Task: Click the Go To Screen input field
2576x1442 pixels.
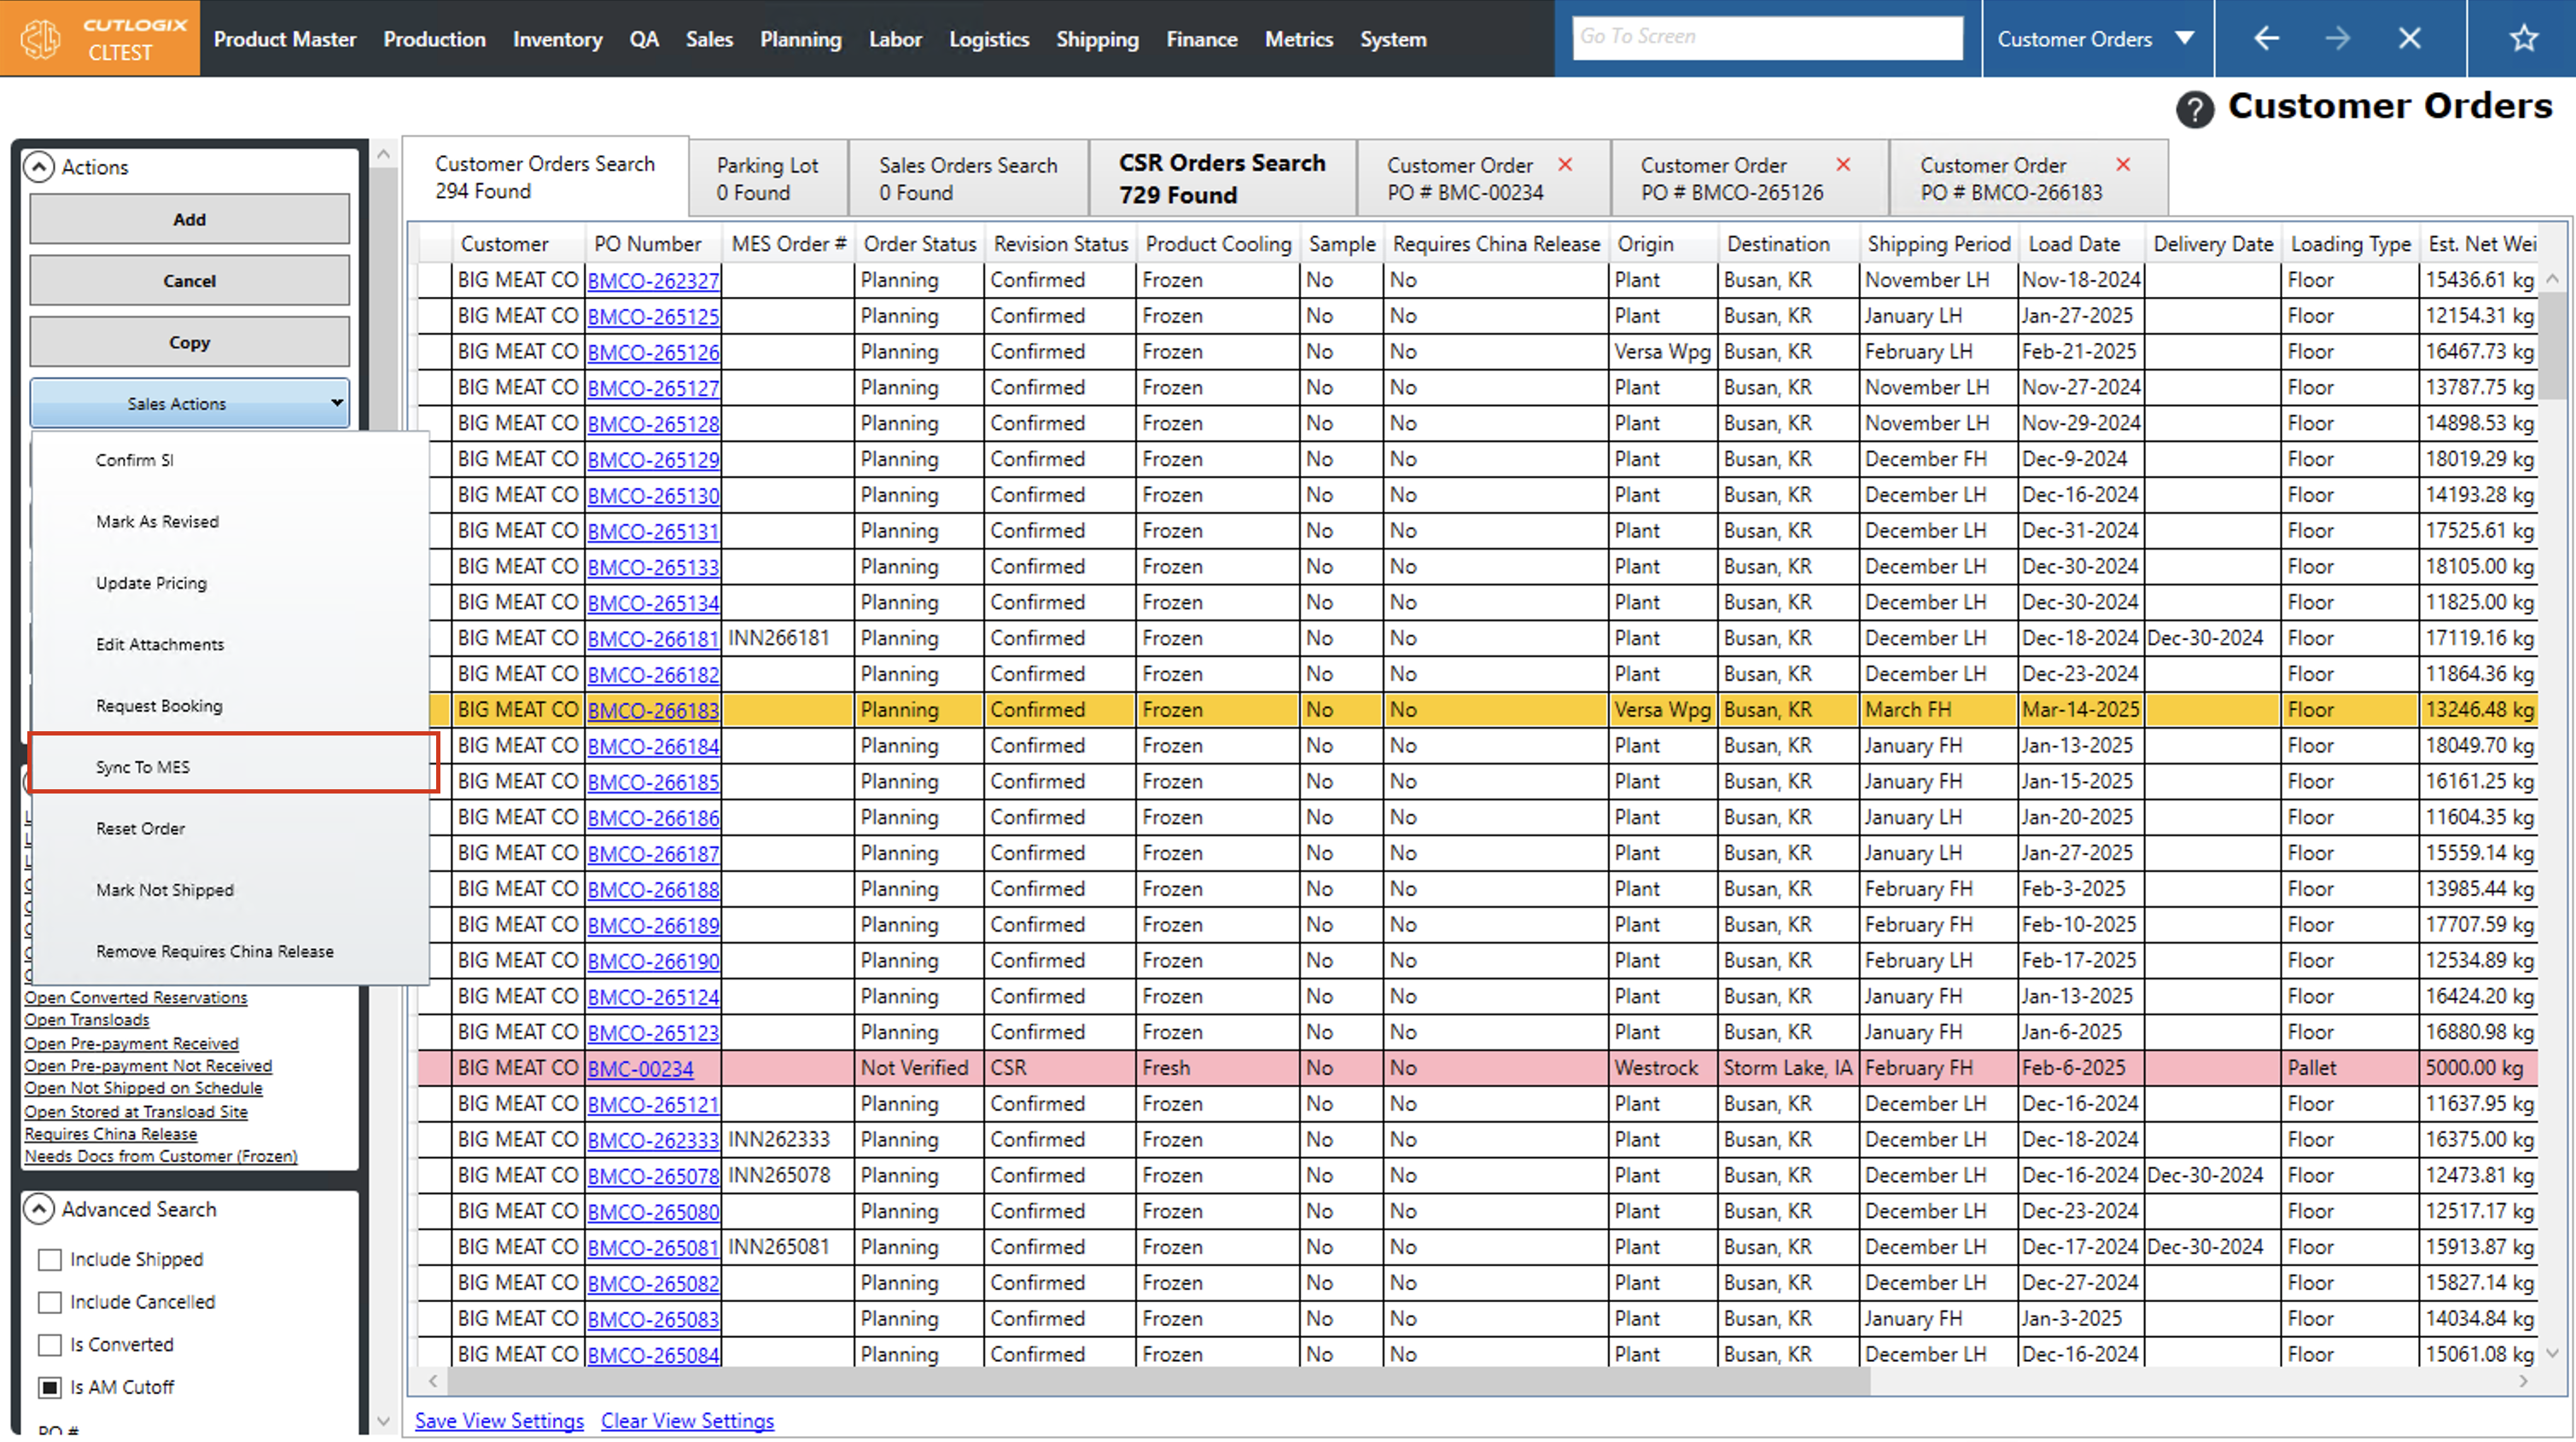Action: [1766, 38]
